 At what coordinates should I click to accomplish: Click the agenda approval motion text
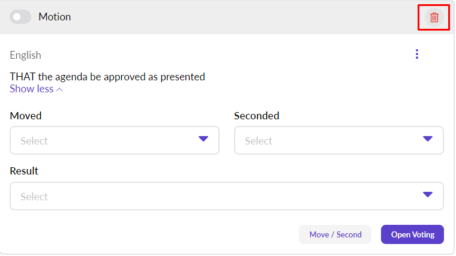pyautogui.click(x=107, y=77)
